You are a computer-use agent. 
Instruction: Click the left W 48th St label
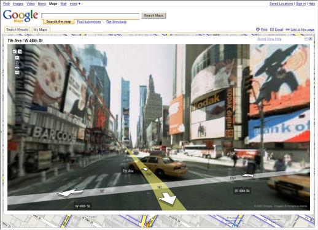[x=82, y=206]
